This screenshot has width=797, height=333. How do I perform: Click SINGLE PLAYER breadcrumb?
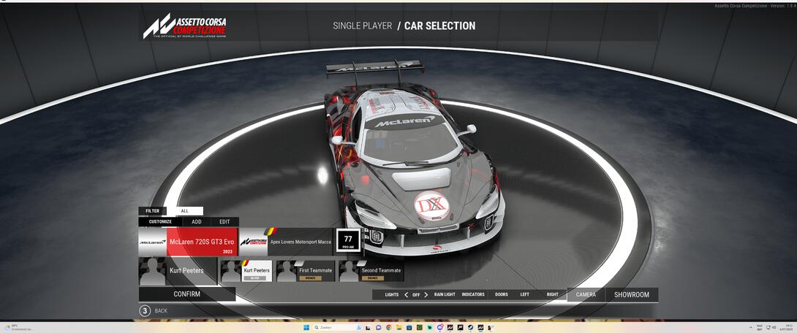(363, 26)
